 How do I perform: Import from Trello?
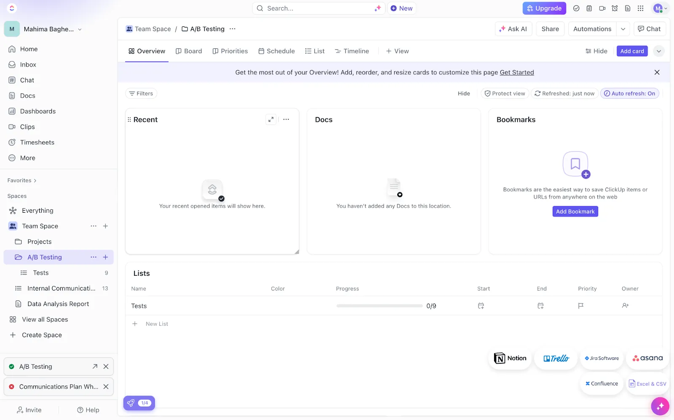pyautogui.click(x=556, y=358)
